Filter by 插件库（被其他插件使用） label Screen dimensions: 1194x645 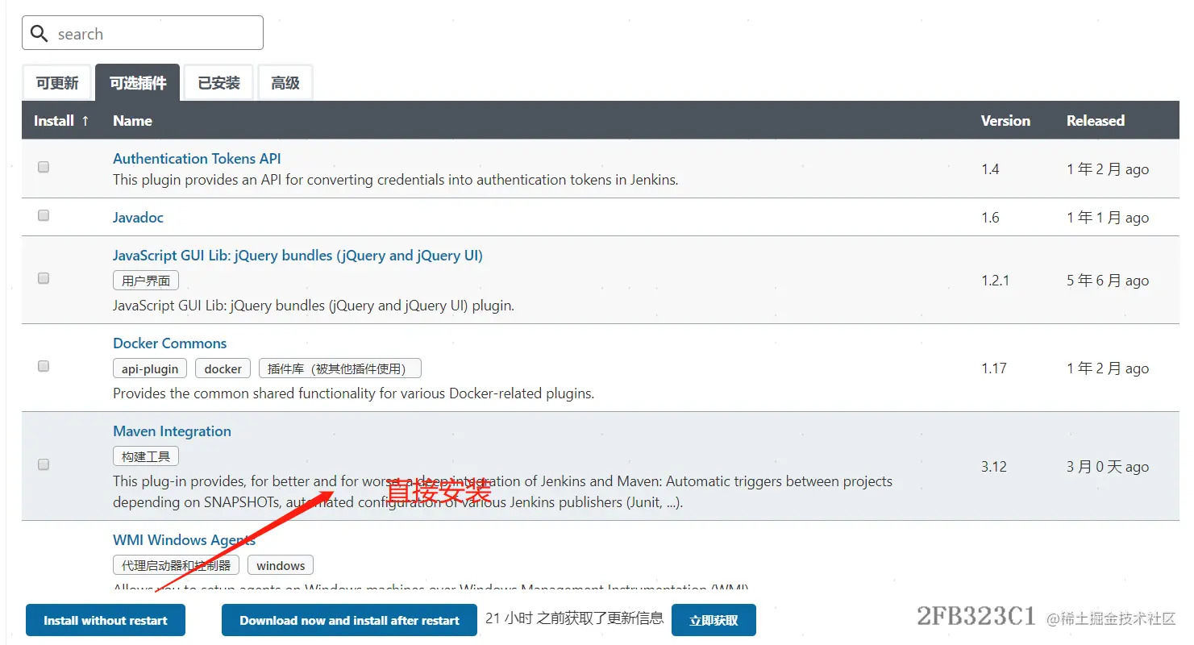tap(339, 368)
